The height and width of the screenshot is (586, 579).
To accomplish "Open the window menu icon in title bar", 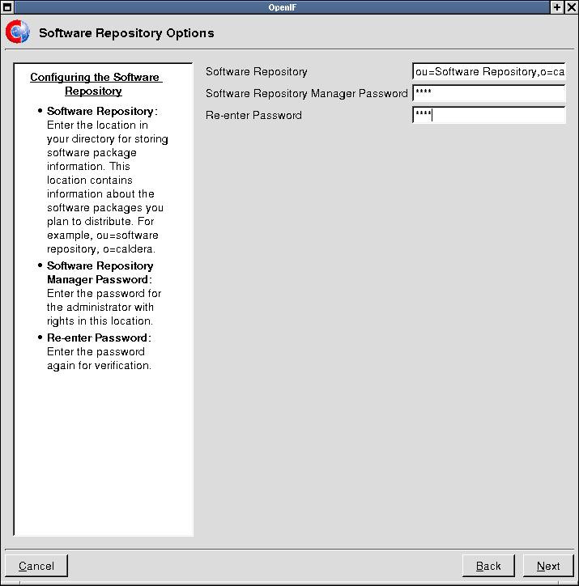I will pyautogui.click(x=6, y=7).
